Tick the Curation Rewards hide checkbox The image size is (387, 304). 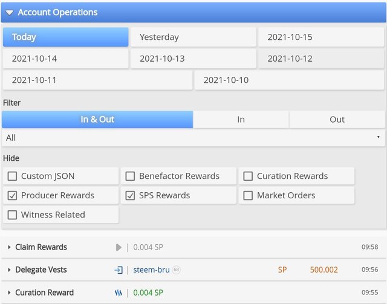[x=248, y=176]
